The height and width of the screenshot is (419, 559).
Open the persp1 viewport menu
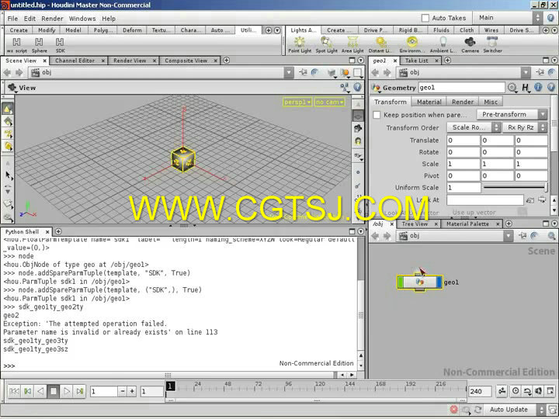pos(297,102)
